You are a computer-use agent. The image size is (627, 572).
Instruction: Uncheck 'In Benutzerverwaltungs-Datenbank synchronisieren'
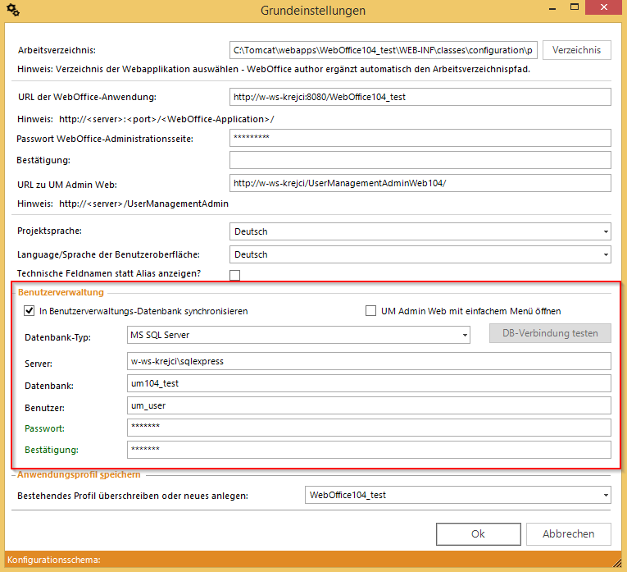tap(30, 311)
